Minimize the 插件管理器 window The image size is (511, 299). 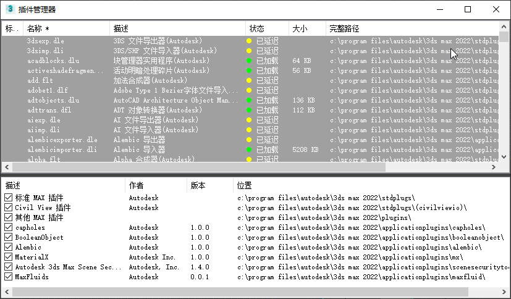pyautogui.click(x=440, y=9)
